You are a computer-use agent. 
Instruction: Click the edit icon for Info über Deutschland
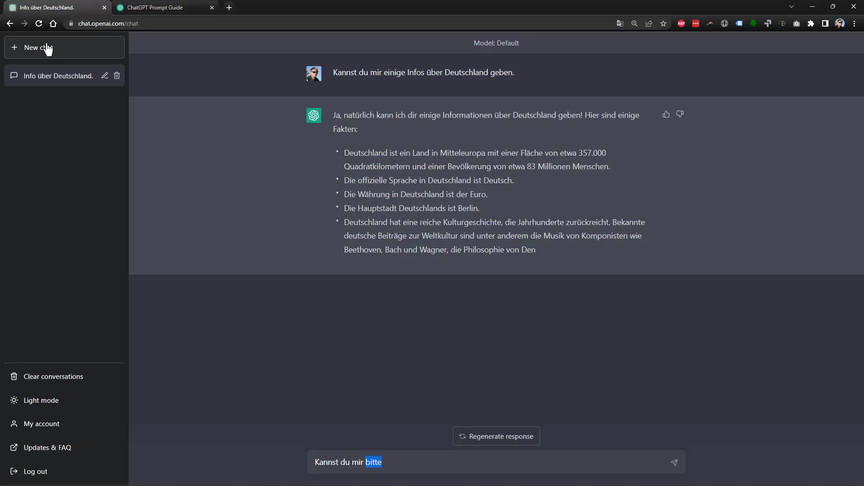point(104,75)
